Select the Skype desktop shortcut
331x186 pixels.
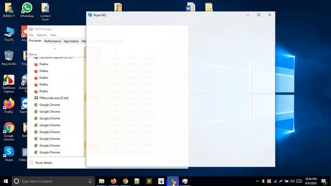(x=9, y=154)
